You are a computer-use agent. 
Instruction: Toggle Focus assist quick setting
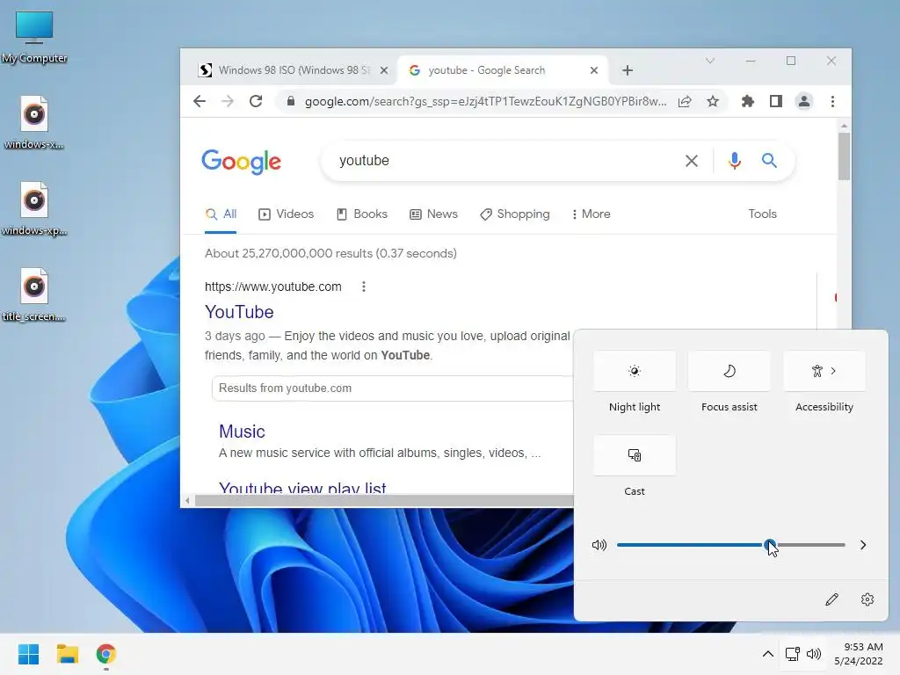point(729,371)
